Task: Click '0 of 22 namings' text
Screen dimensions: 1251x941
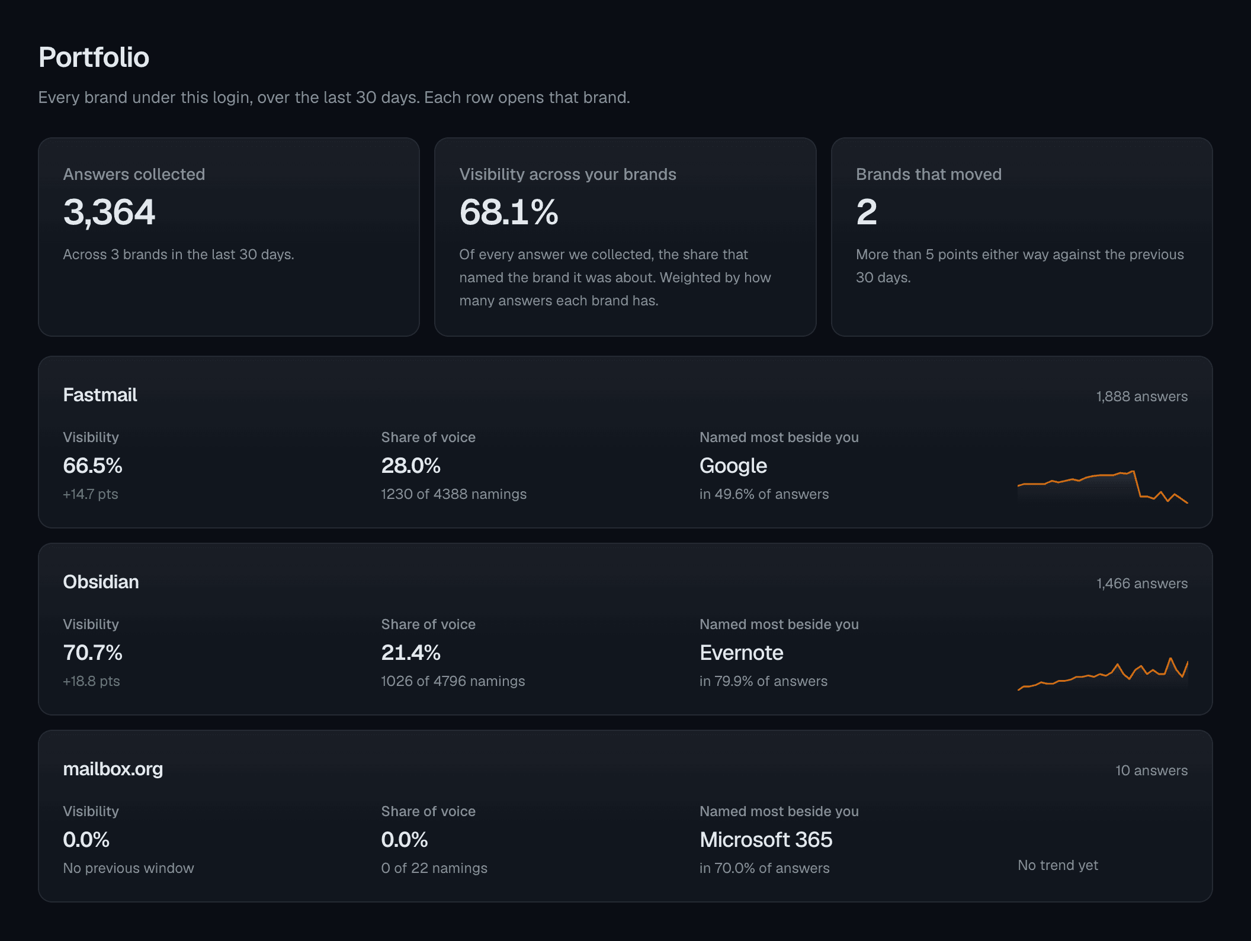Action: 434,868
